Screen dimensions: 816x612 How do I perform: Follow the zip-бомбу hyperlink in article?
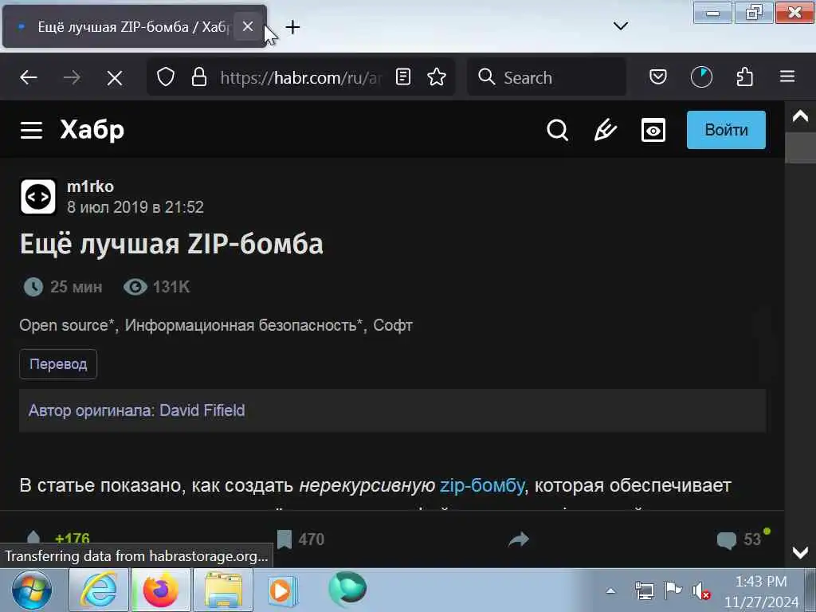[x=482, y=485]
